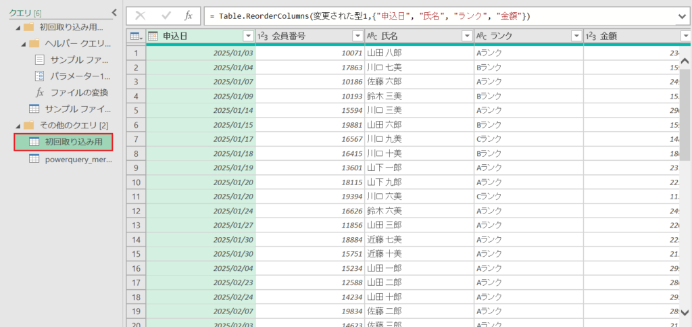Click the date cell 2025/01/03
Screen dimensions: 692x327
(201, 53)
